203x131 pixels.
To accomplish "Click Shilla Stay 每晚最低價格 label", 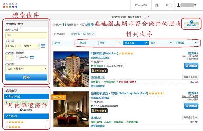I will click(190, 117).
